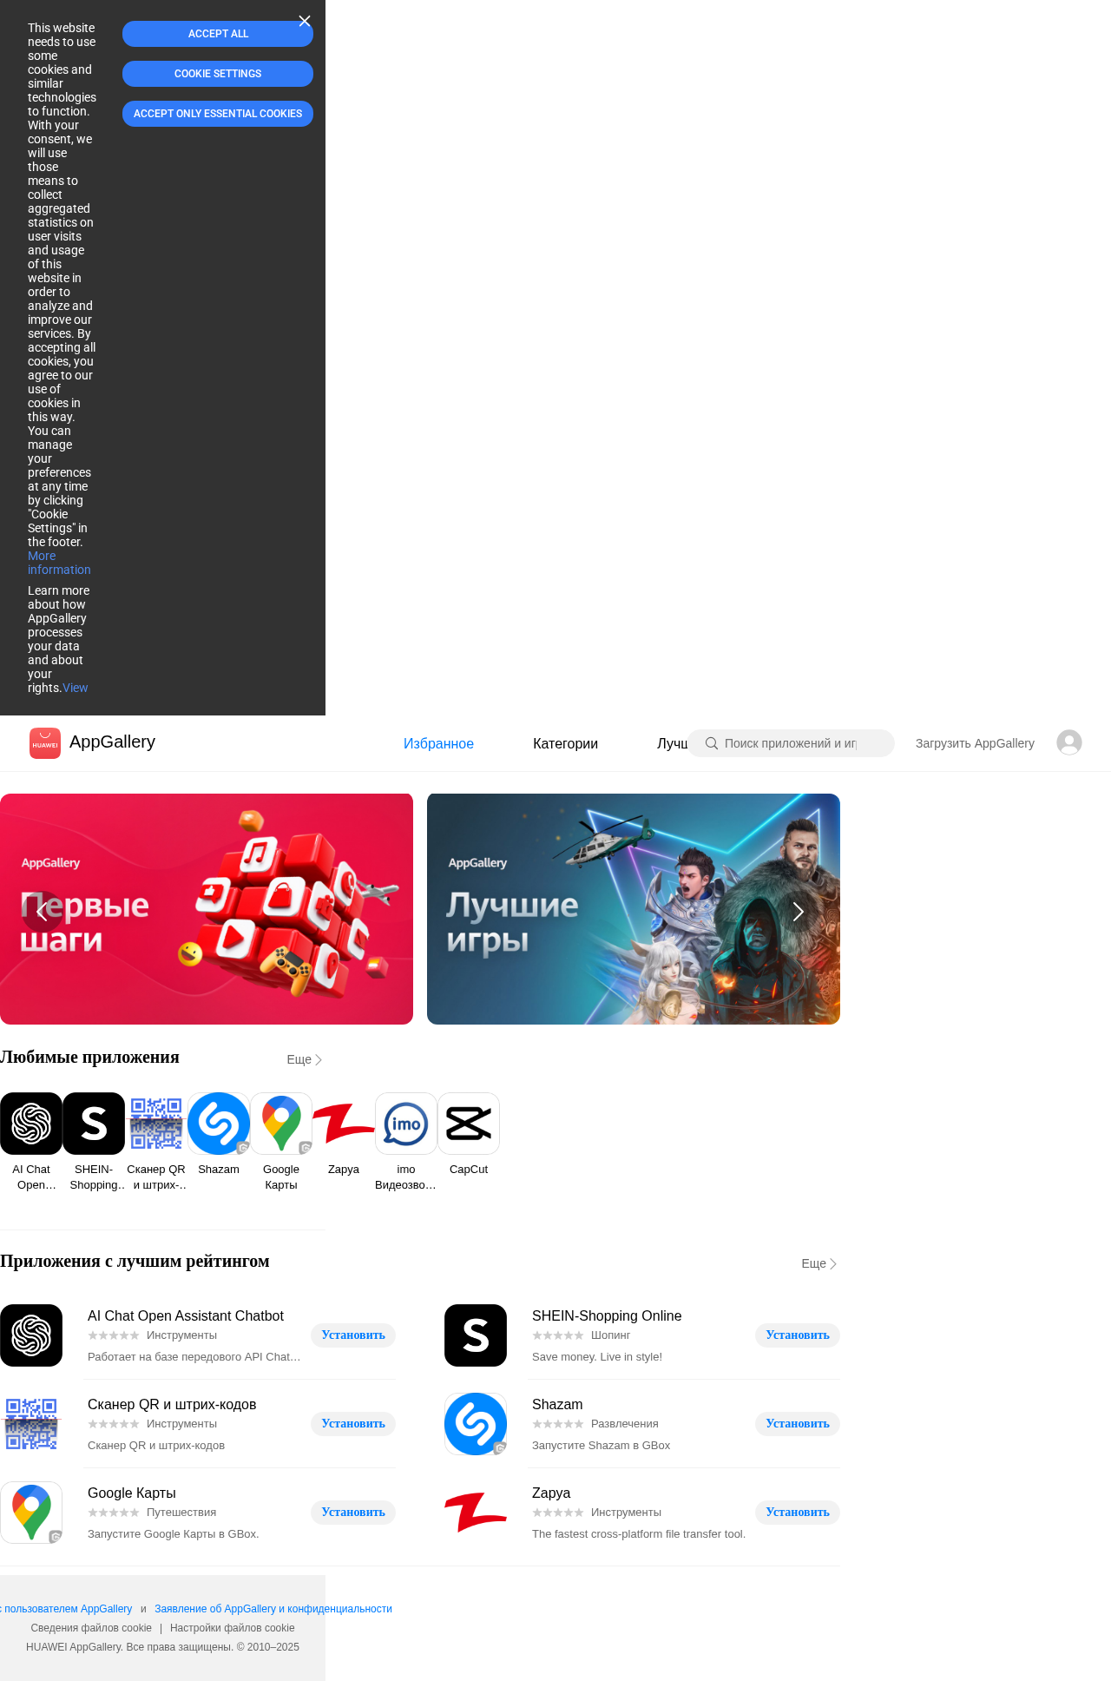
Task: Install Google Карты via Установить
Action: 353,1513
